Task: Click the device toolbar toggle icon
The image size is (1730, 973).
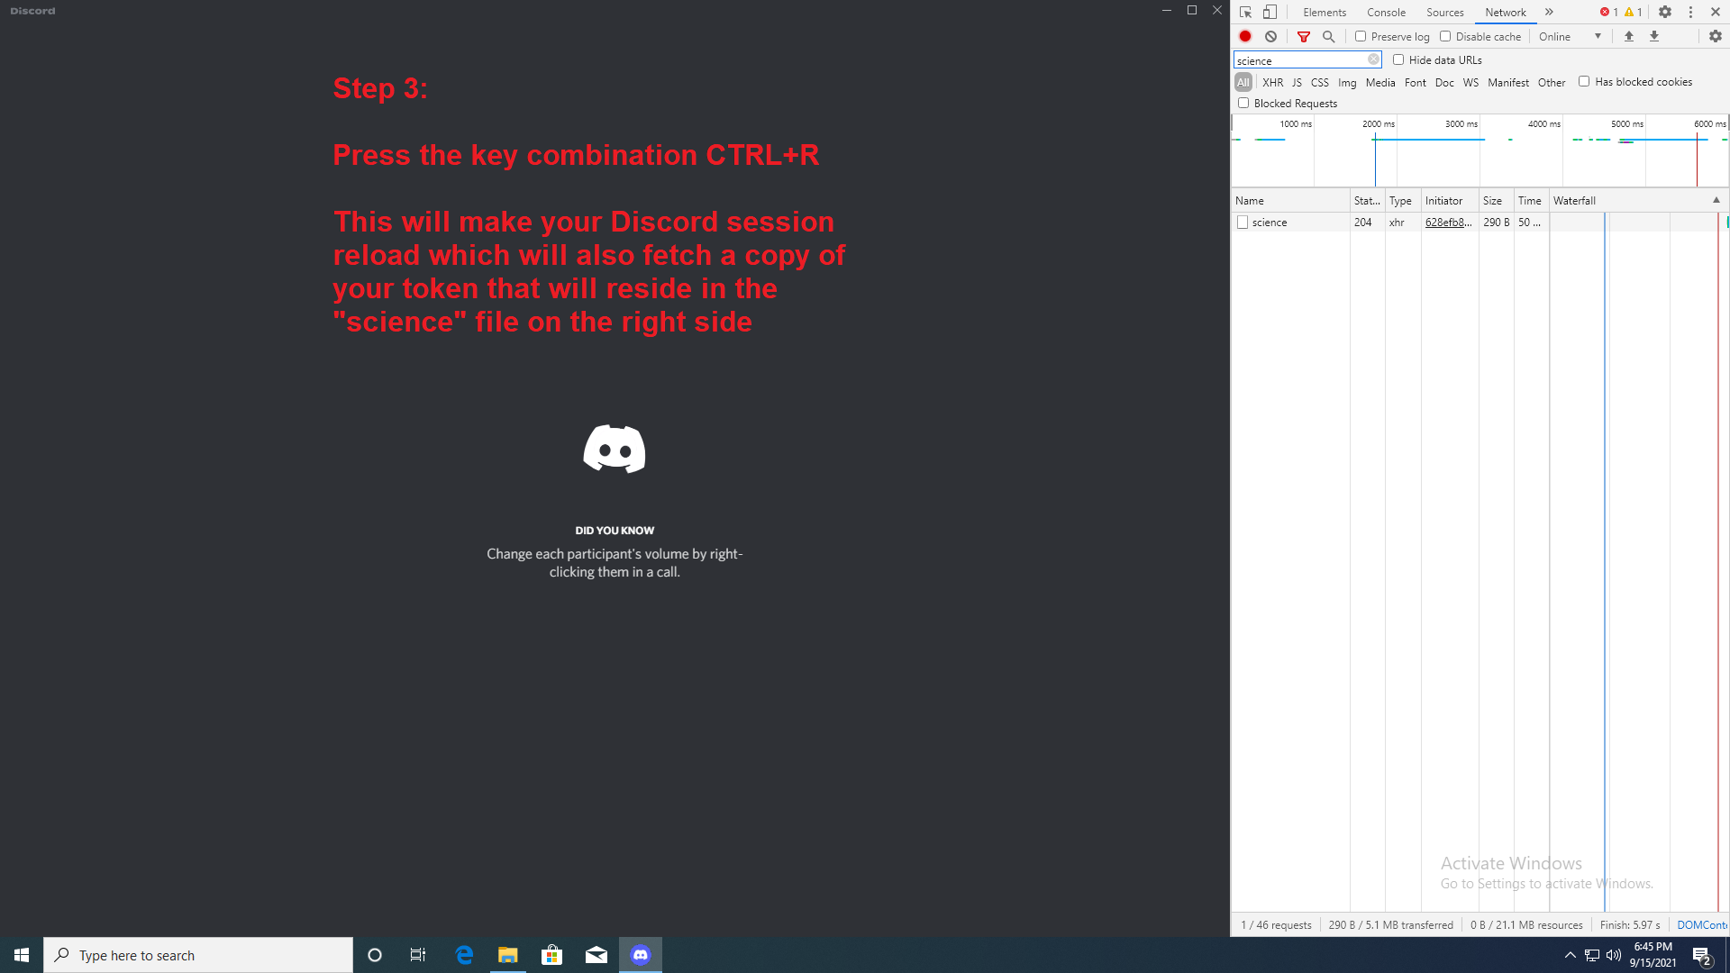Action: (1270, 12)
